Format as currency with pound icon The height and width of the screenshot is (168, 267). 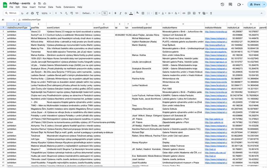tap(56, 13)
